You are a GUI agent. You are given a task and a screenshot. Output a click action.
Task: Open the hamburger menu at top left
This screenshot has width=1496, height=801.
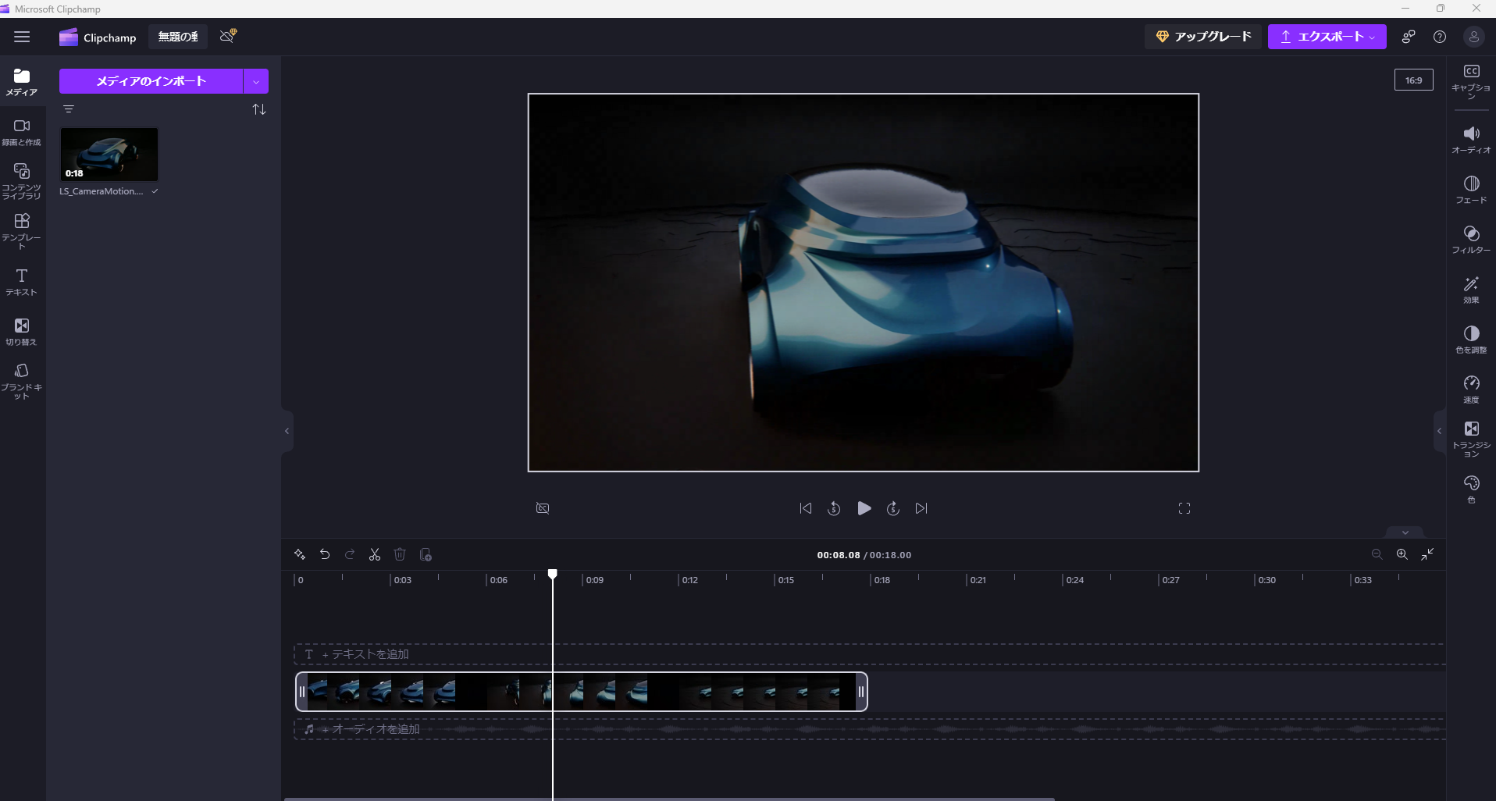(x=22, y=37)
